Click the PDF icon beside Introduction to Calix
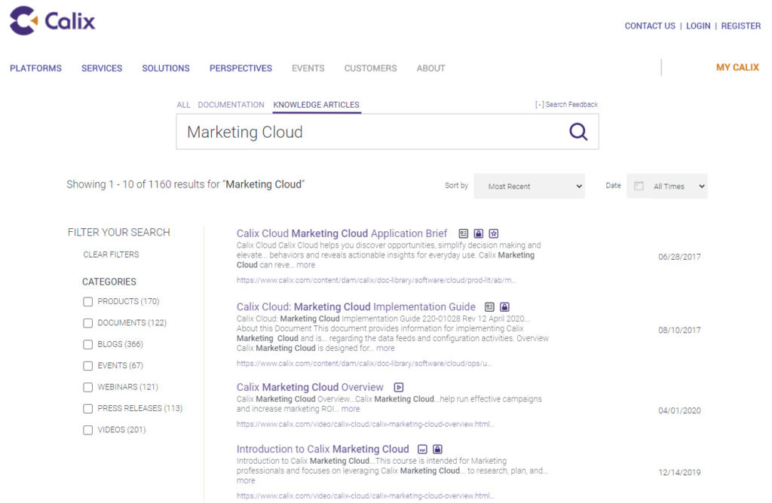This screenshot has height=503, width=772. (x=422, y=450)
